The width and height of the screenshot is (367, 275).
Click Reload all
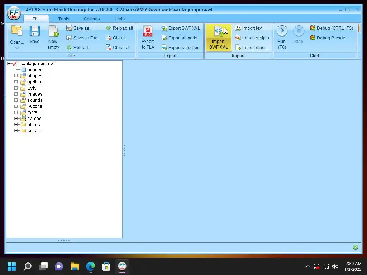click(x=120, y=28)
